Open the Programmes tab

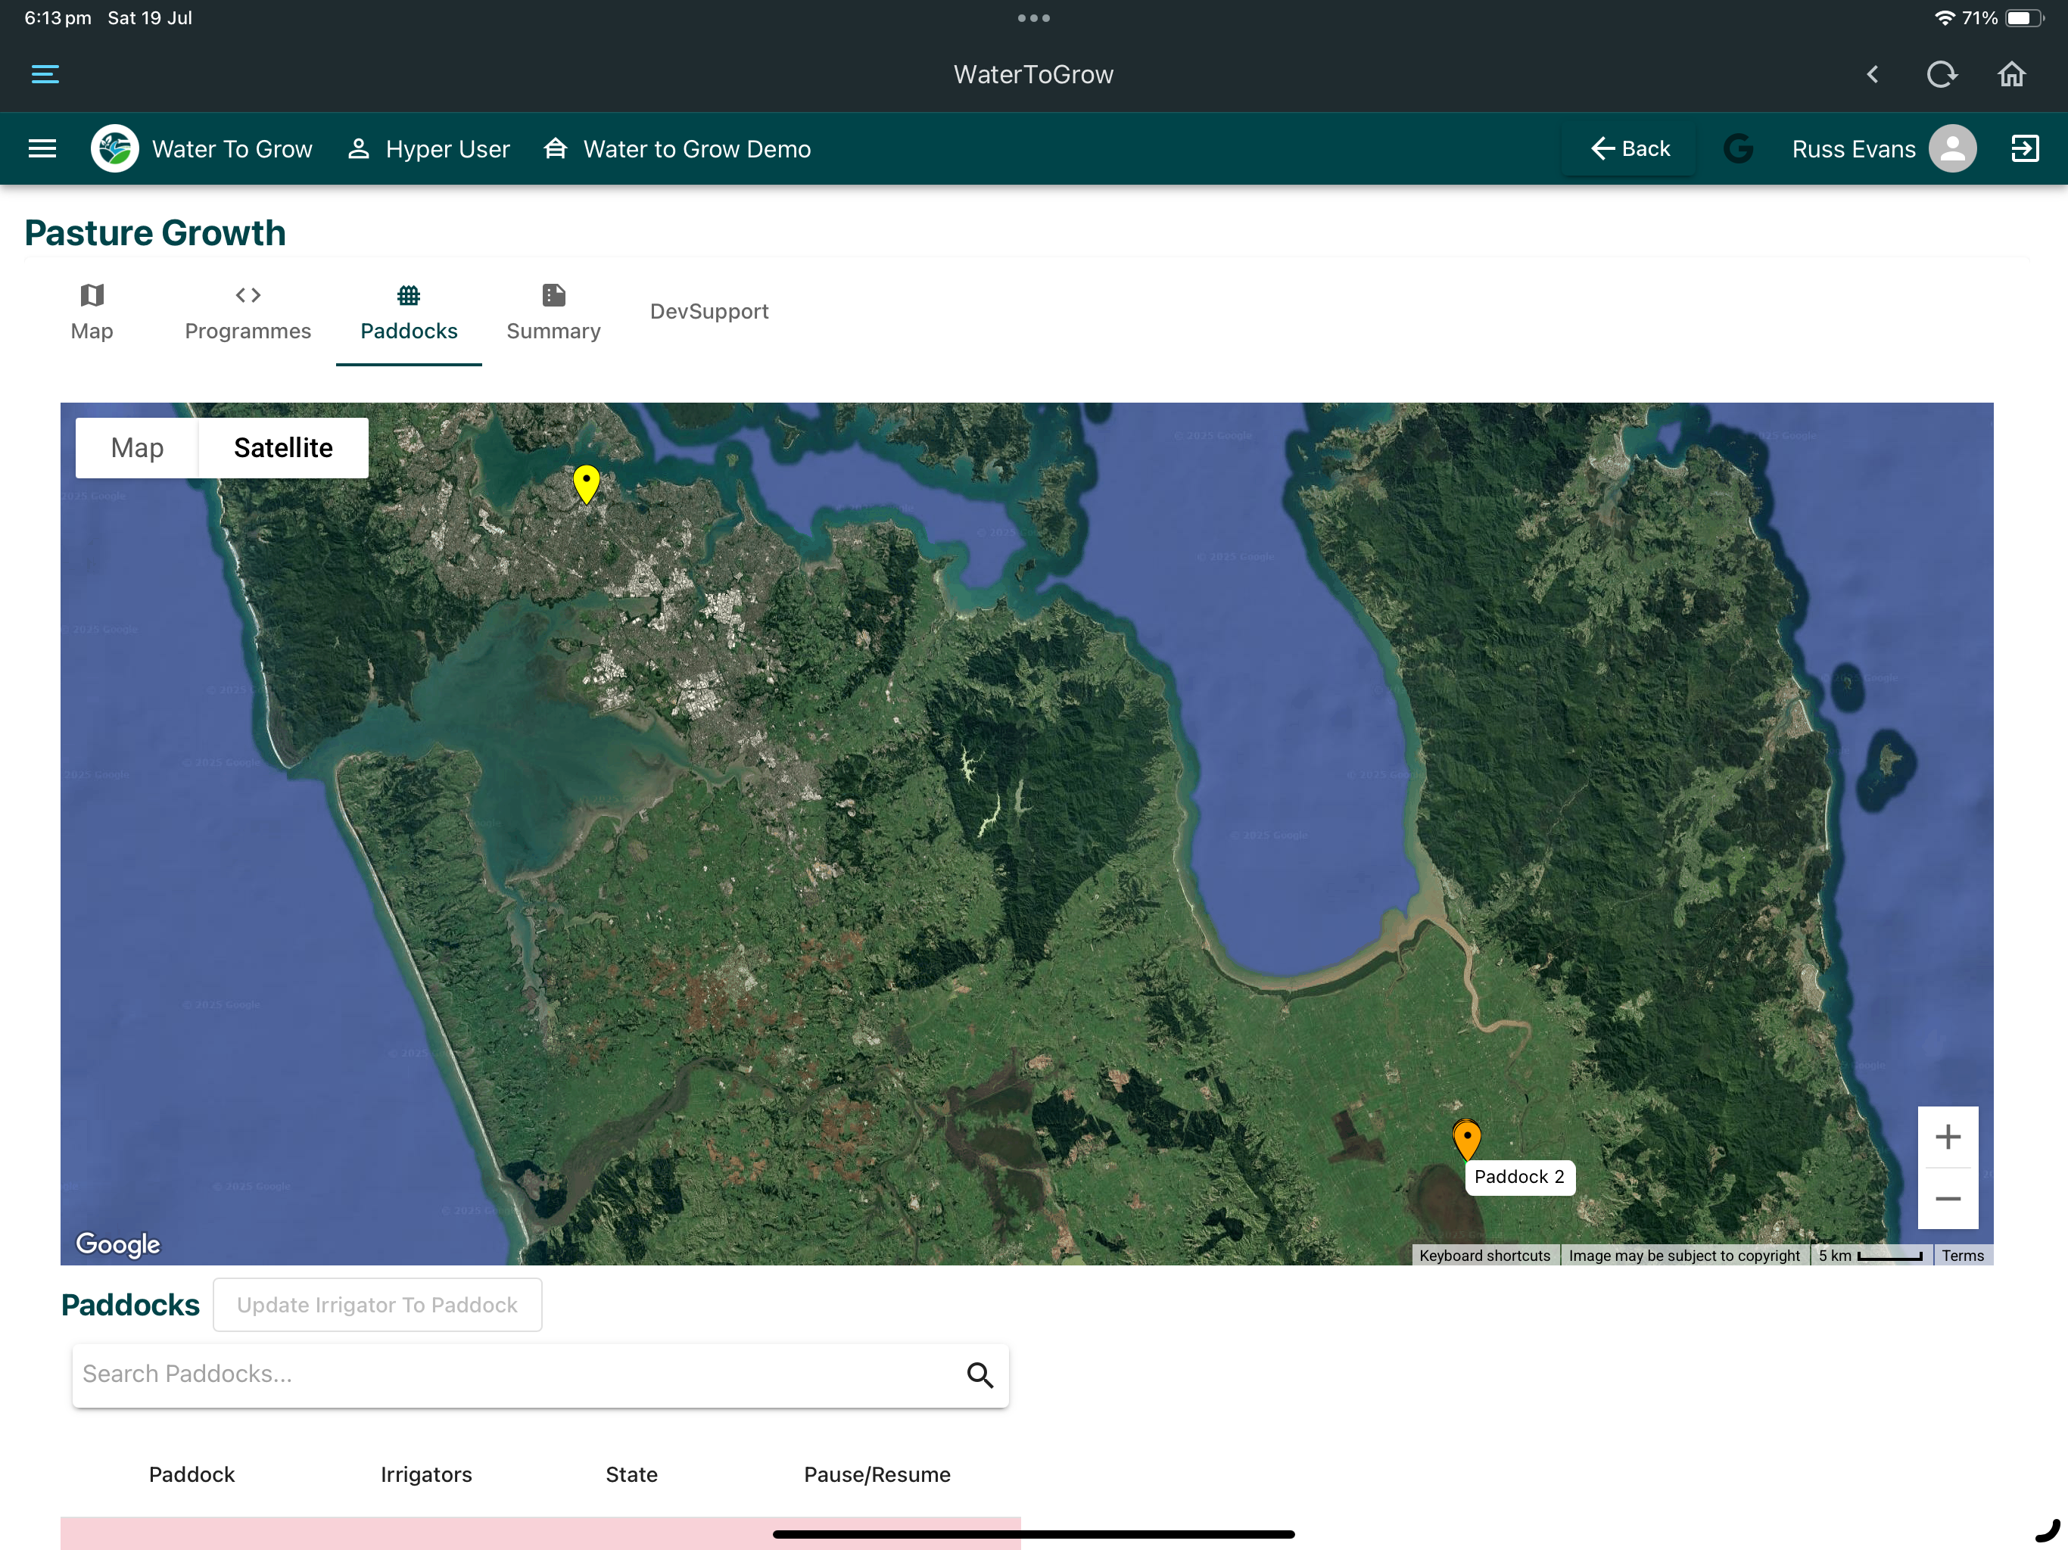[248, 313]
